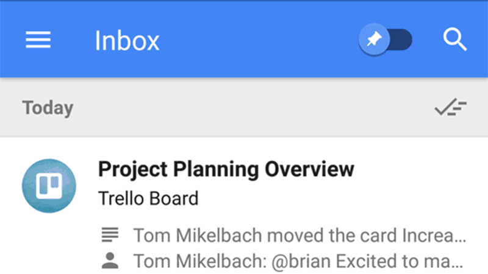
Task: Select the Trello Board subtitle
Action: tap(148, 198)
